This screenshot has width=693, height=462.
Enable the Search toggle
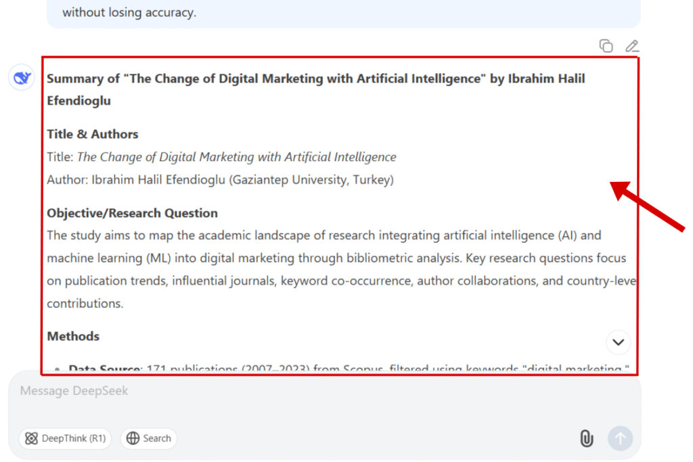click(x=149, y=438)
